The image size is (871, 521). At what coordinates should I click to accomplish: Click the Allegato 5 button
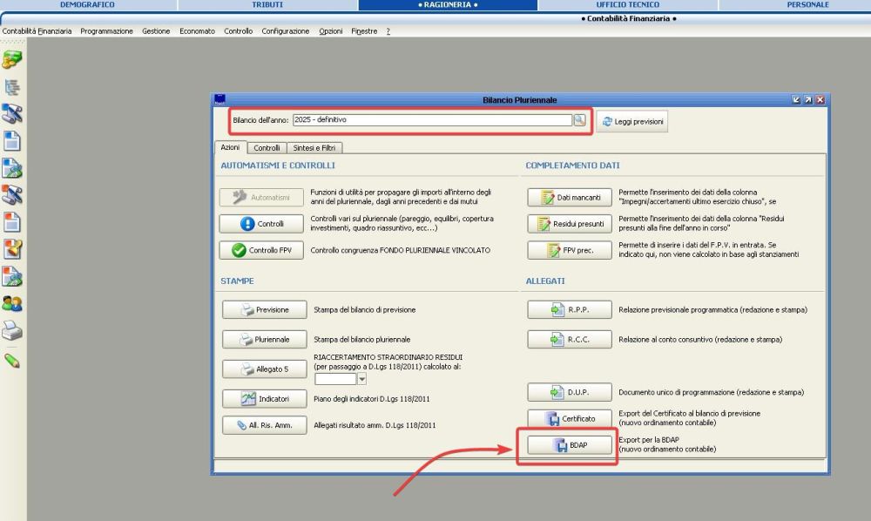click(x=265, y=369)
